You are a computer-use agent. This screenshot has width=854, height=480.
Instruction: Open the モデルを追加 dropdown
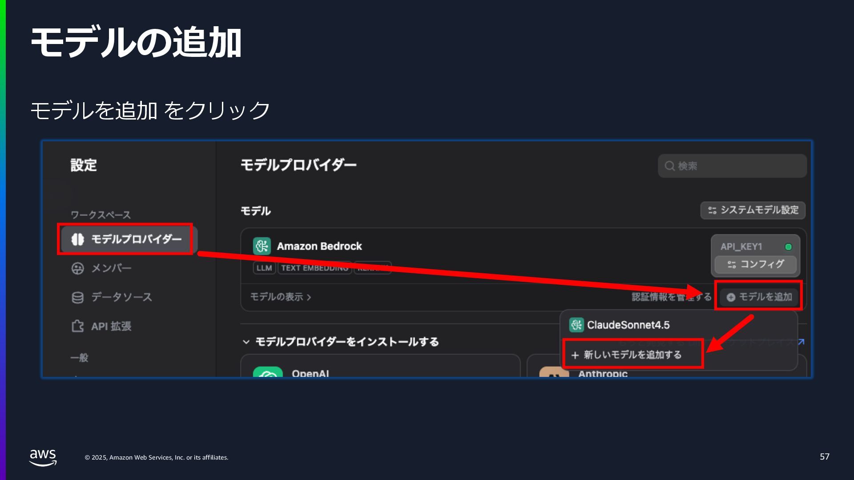(x=759, y=297)
